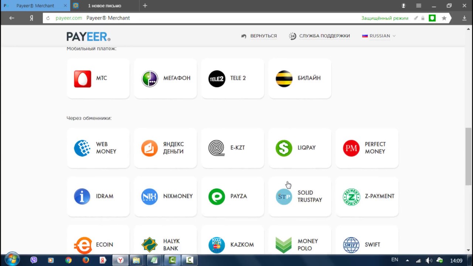Pick the IDRAM payment option
473x266 pixels.
pyautogui.click(x=98, y=196)
